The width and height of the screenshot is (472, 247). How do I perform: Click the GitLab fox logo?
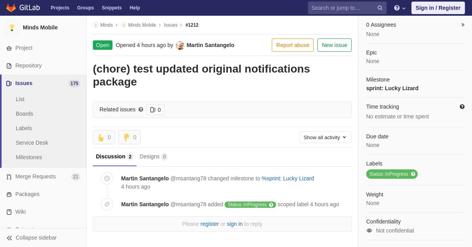[x=11, y=8]
